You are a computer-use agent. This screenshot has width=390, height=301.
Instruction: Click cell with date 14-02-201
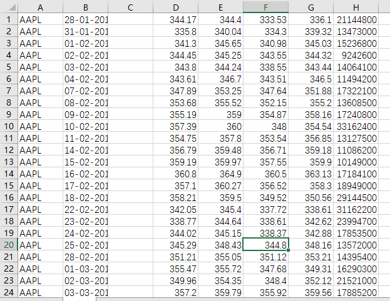(86, 150)
